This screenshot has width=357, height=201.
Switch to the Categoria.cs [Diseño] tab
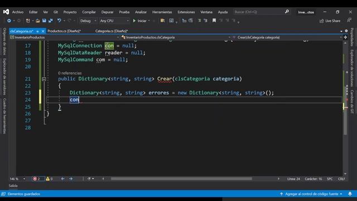112,31
